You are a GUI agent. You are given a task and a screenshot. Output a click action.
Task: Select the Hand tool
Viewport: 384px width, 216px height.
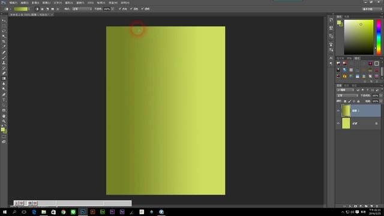(4, 116)
